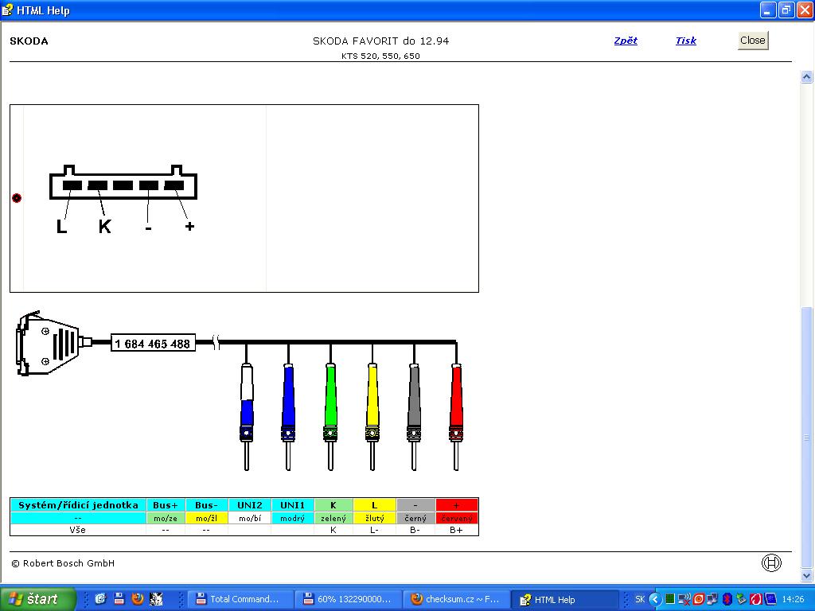
Task: Click the L- value in the Vše row
Action: tap(374, 530)
